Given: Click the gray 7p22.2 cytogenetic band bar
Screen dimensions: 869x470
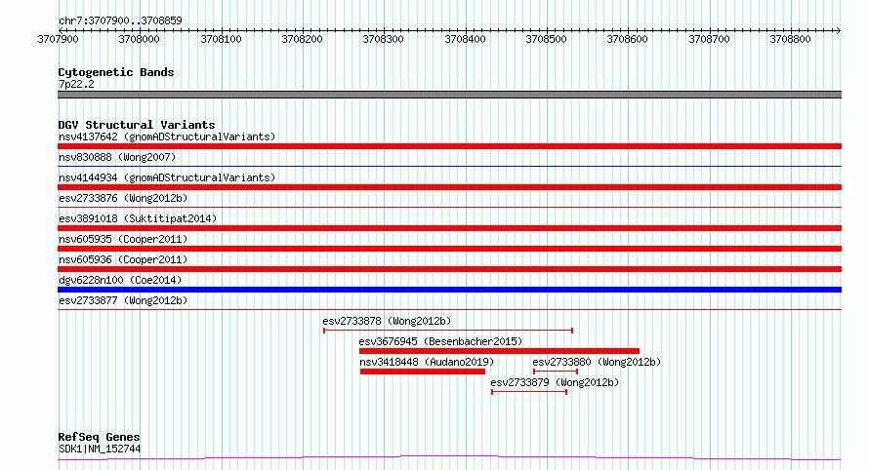Looking at the screenshot, I should point(449,95).
